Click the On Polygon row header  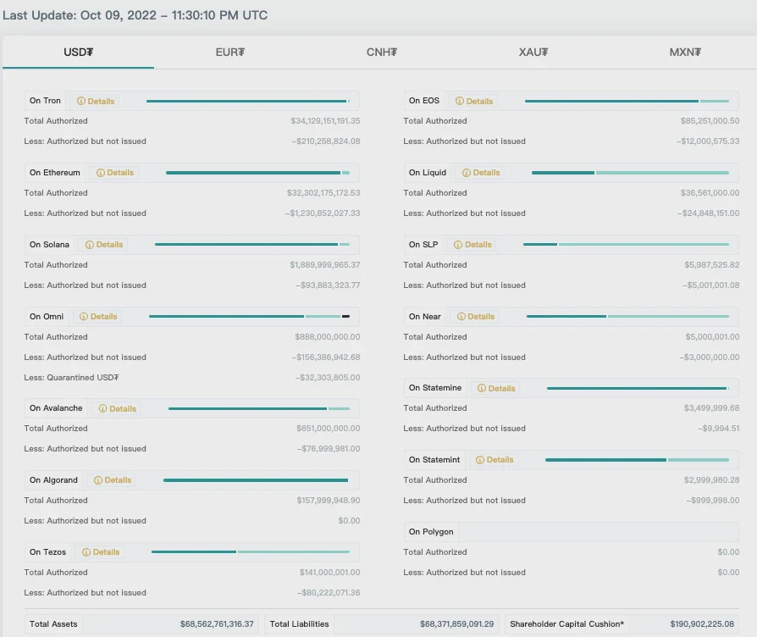pos(431,532)
